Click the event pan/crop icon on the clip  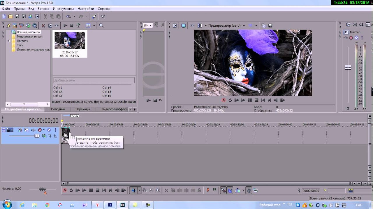(x=66, y=135)
